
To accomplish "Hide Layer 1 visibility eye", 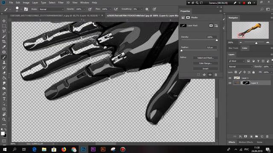I will click(x=230, y=78).
